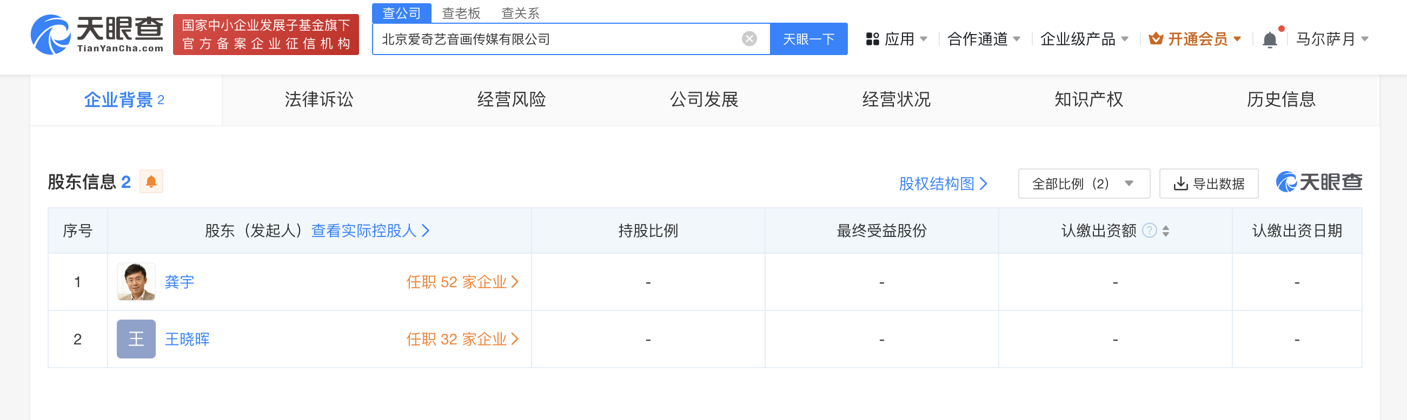Viewport: 1407px width, 420px height.
Task: Open shareholder 龚宇 name link
Action: coord(179,282)
